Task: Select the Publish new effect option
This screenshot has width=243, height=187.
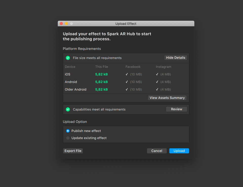Action: [68, 131]
